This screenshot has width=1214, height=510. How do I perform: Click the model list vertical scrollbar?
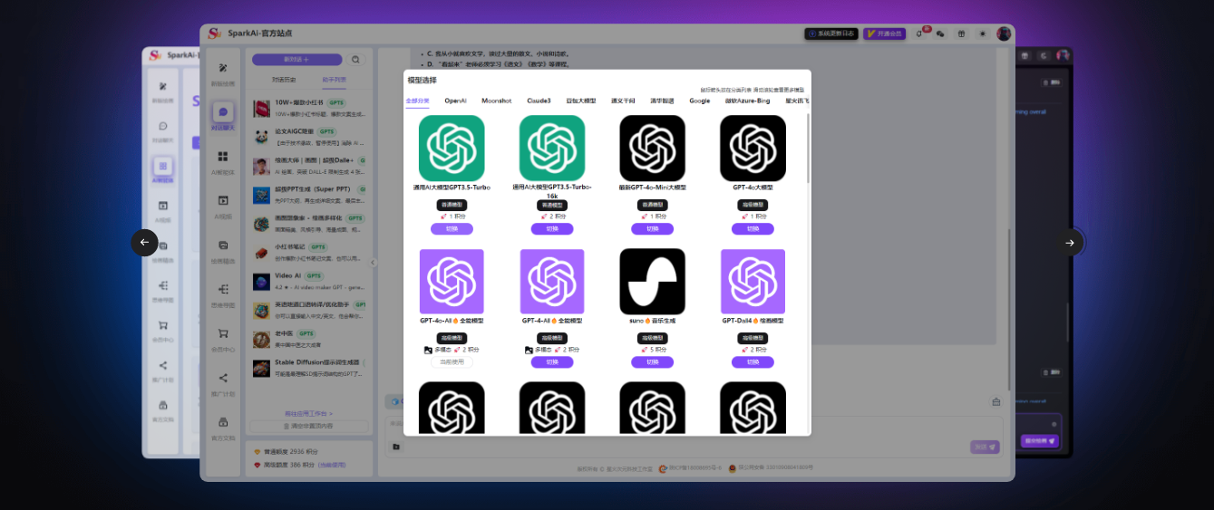tap(808, 149)
